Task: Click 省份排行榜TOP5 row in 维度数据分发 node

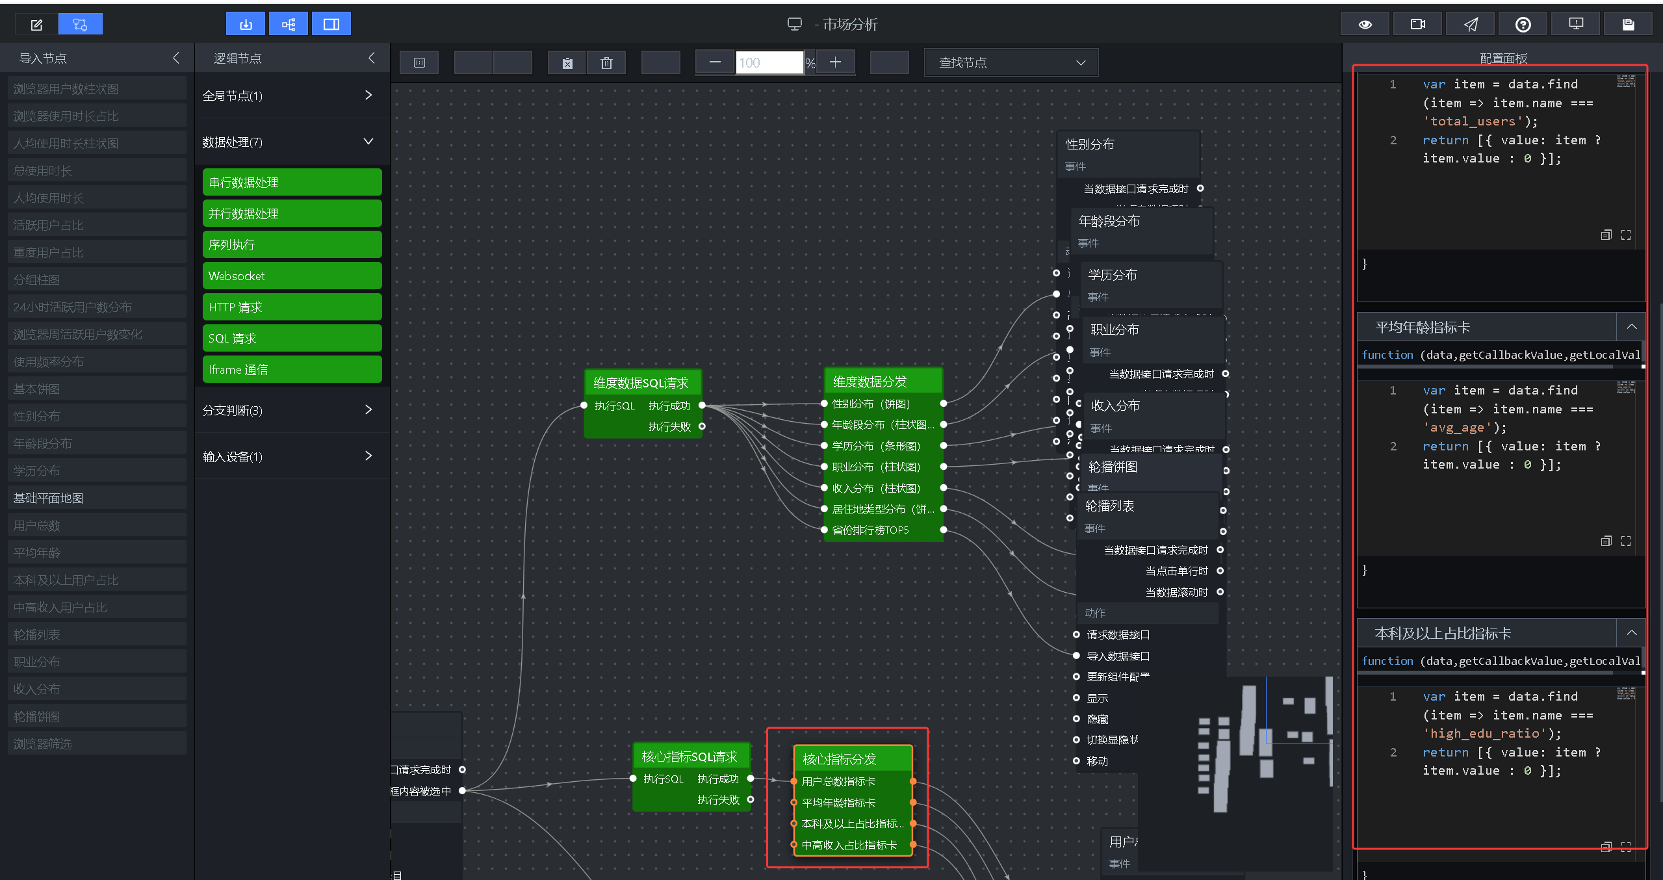Action: point(883,530)
